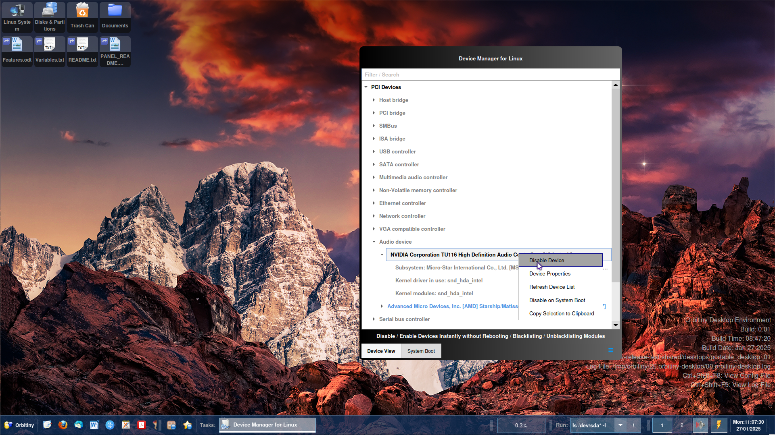775x435 pixels.
Task: Switch to the System Boot tab
Action: click(421, 351)
